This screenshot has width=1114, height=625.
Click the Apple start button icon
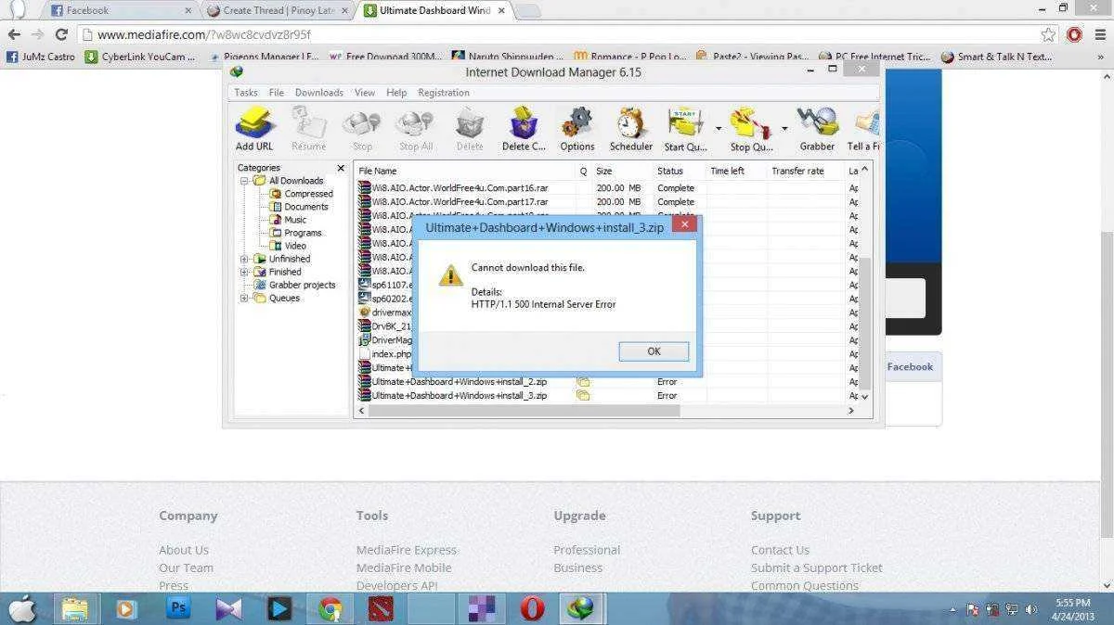(x=22, y=609)
